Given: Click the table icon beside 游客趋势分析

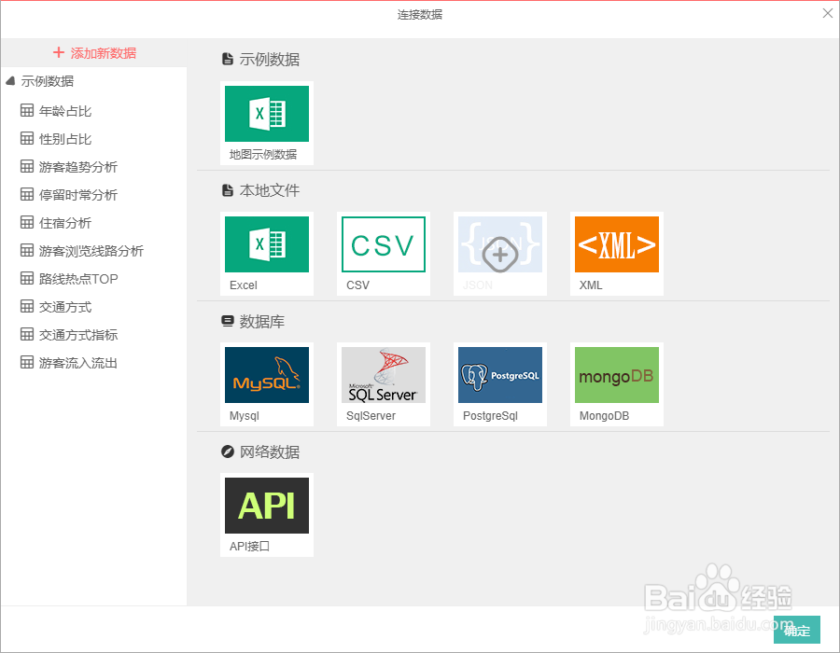Looking at the screenshot, I should click(27, 166).
